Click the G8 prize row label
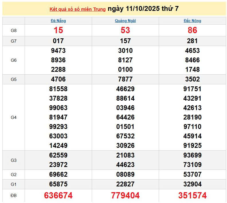Image resolution: width=227 pixels, height=203 pixels. 13,30
